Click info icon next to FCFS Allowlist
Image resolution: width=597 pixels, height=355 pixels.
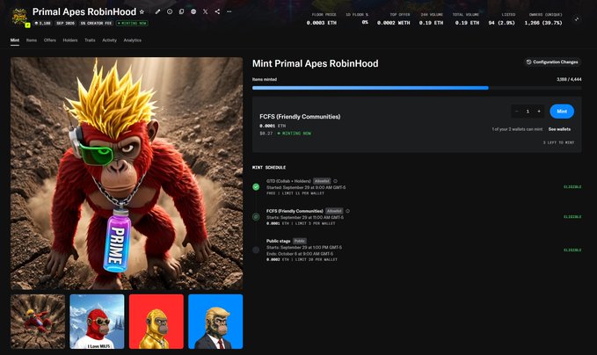[347, 211]
